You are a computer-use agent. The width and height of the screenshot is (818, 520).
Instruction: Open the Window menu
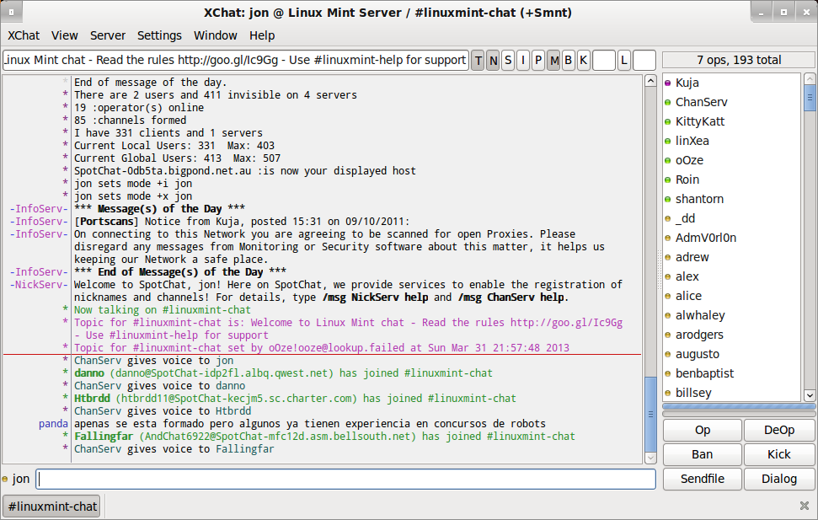click(216, 35)
